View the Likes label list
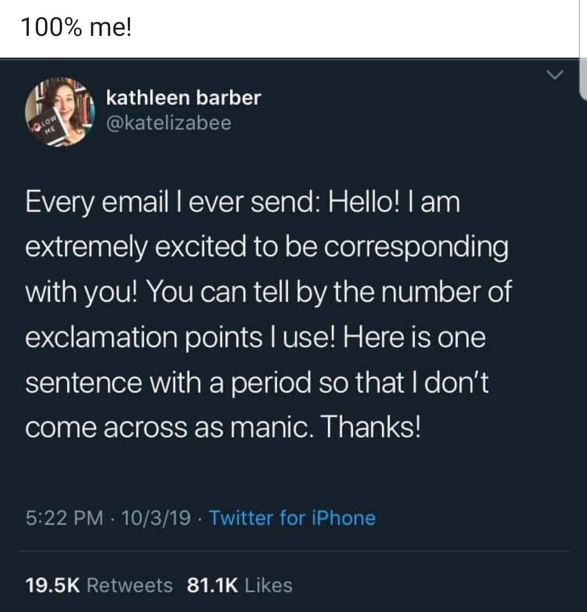The image size is (587, 612). 268,585
